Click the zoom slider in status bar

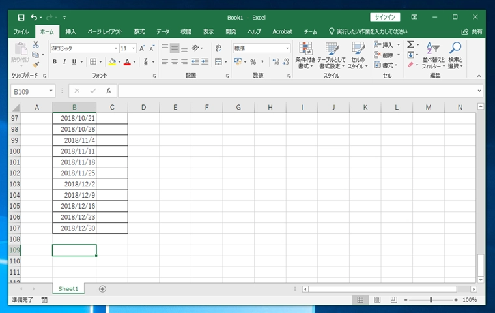431,300
